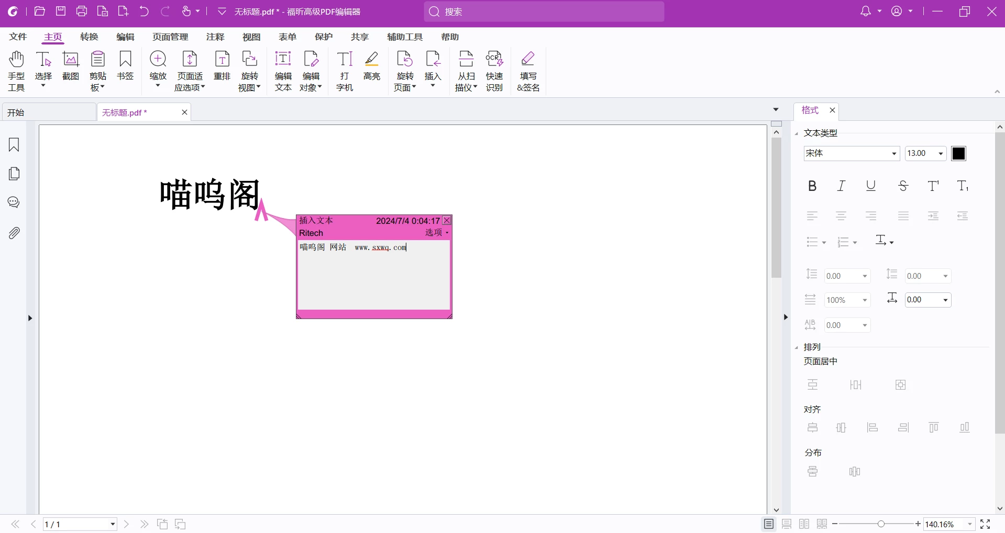Viewport: 1005px width, 533px height.
Task: Click the Undo arrow icon
Action: tap(144, 11)
